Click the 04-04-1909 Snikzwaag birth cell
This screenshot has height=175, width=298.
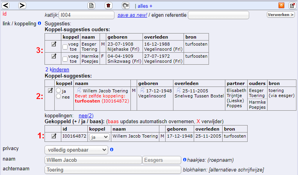click(x=124, y=59)
